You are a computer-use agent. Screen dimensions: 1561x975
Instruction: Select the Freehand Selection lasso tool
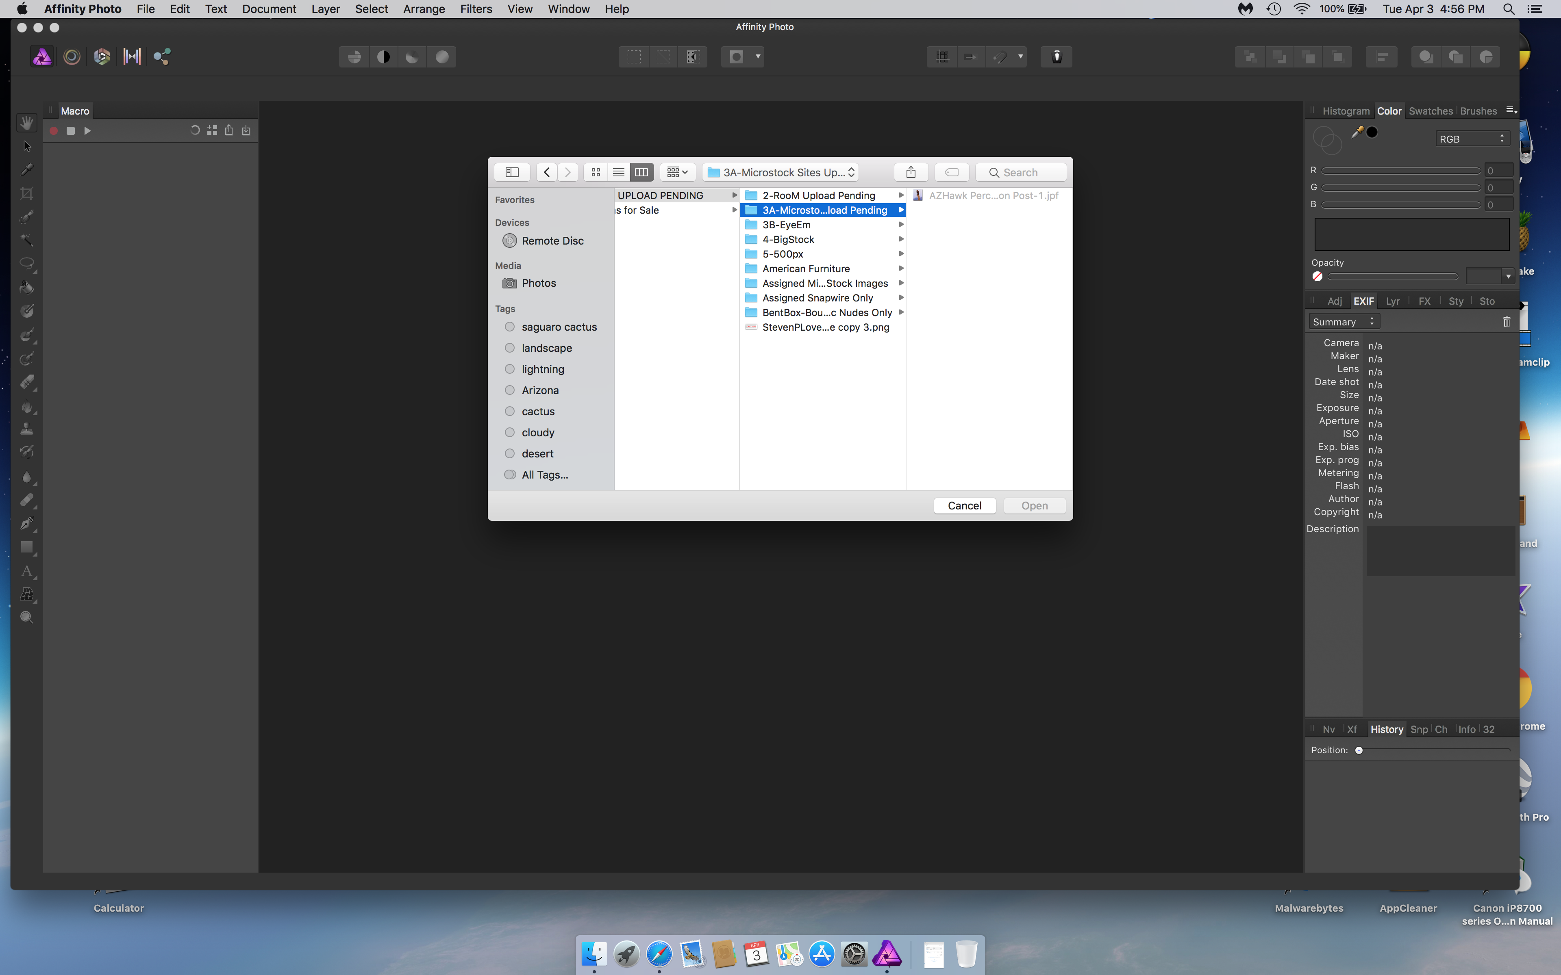(x=26, y=264)
